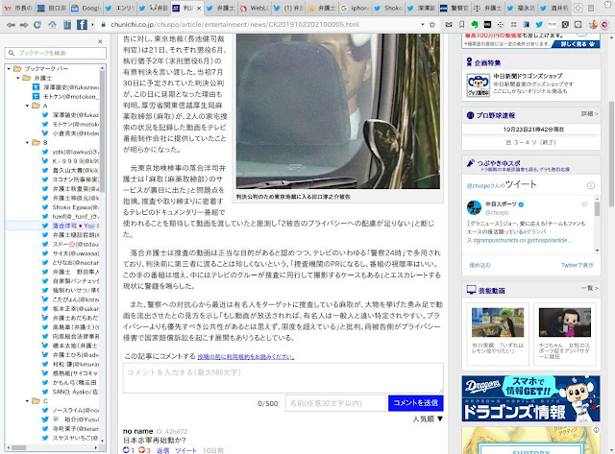Go back using the browser back arrow

11,25
